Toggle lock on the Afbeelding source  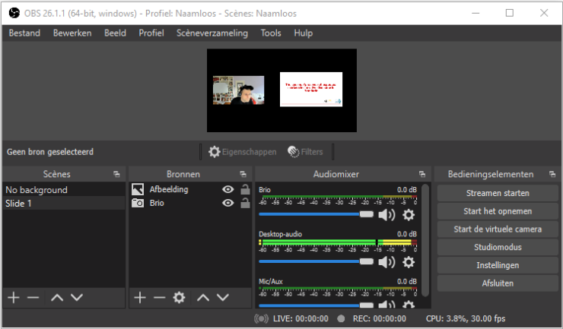(245, 189)
